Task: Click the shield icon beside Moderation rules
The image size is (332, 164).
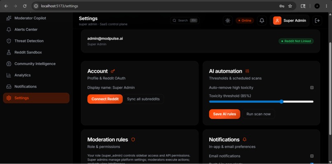Action: (x=133, y=139)
